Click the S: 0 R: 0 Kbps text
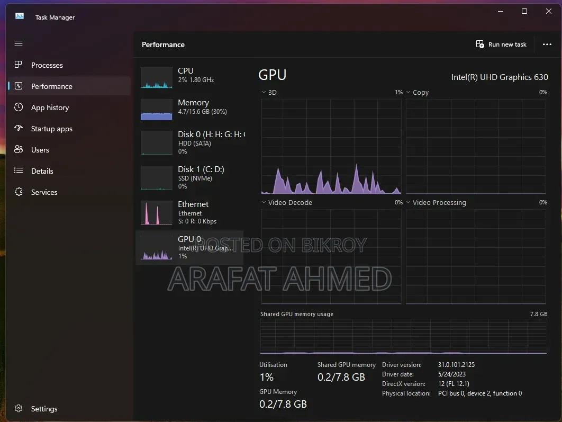This screenshot has width=562, height=422. pyautogui.click(x=197, y=221)
